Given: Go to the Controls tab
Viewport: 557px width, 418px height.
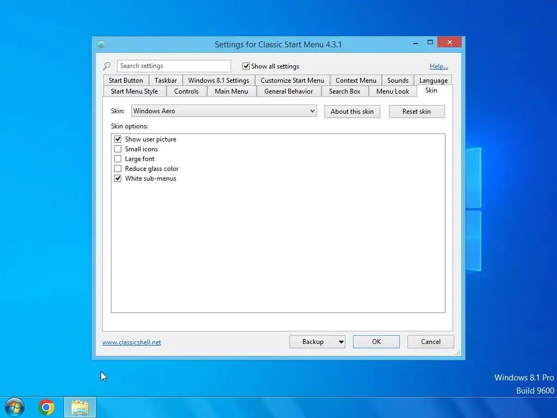Looking at the screenshot, I should tap(186, 91).
